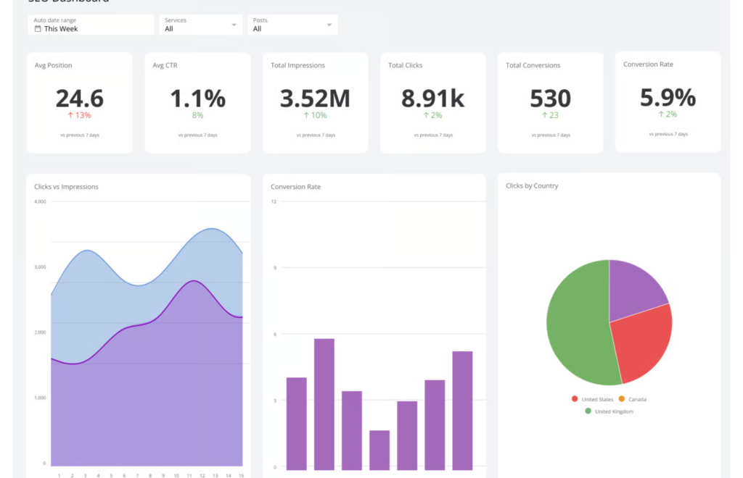This screenshot has width=743, height=478.
Task: Click the Clicks vs Impressions chart title
Action: coord(66,187)
